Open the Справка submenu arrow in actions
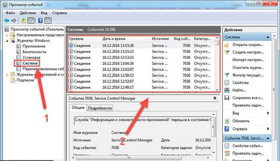The width and height of the screenshot is (280, 161). 268,129
